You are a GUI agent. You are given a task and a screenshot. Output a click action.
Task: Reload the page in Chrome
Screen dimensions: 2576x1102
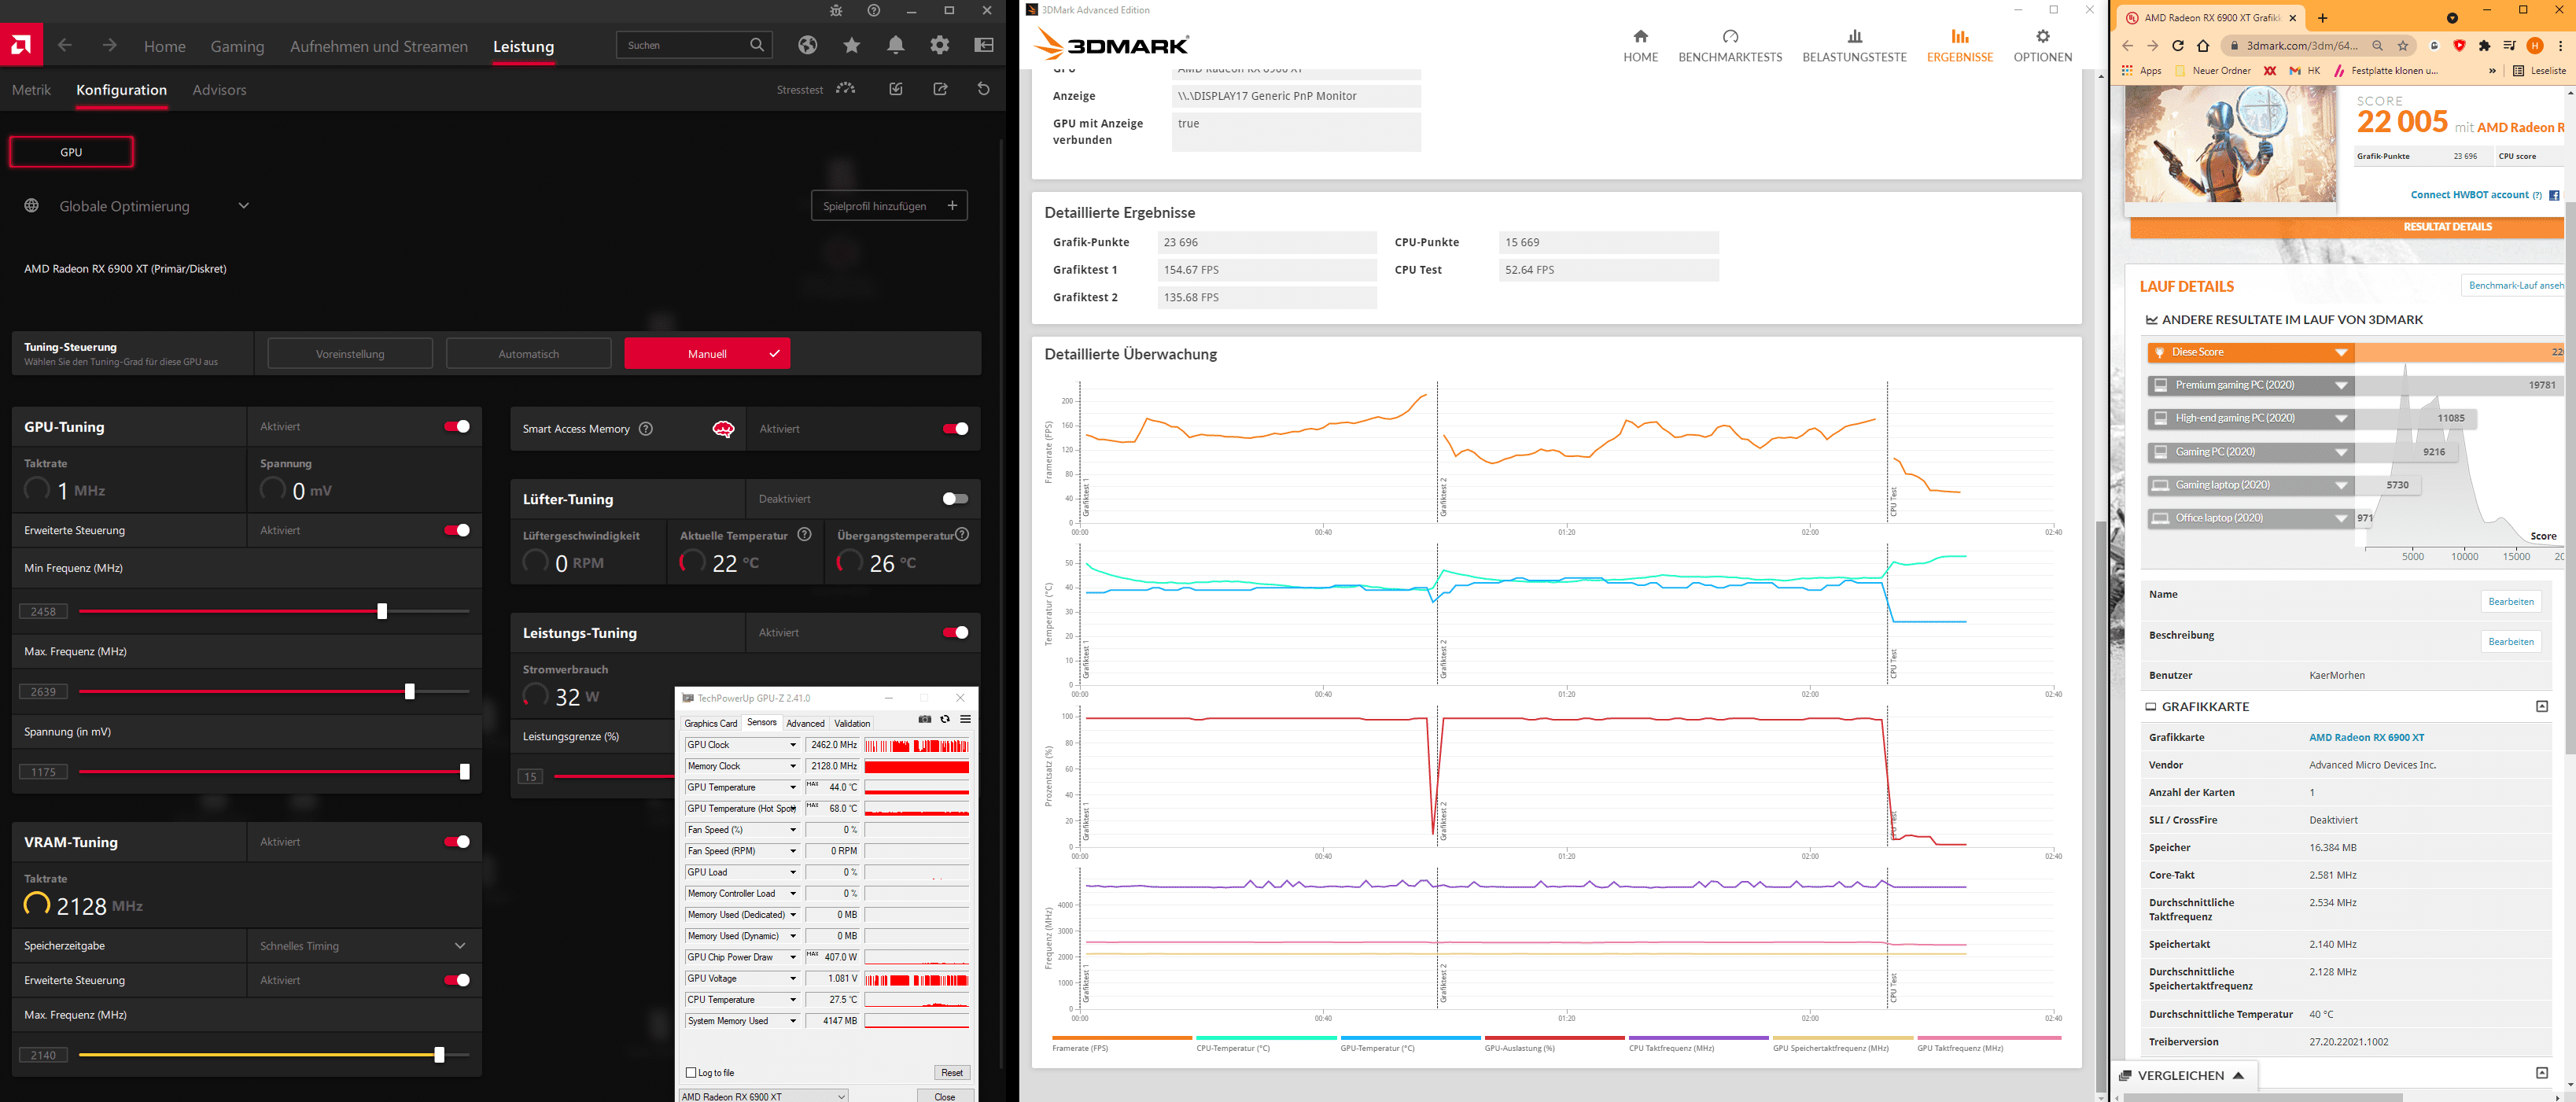2178,46
